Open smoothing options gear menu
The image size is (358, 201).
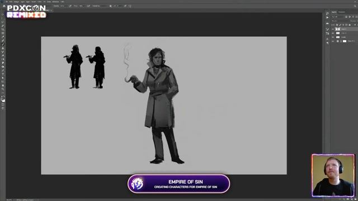click(x=111, y=6)
